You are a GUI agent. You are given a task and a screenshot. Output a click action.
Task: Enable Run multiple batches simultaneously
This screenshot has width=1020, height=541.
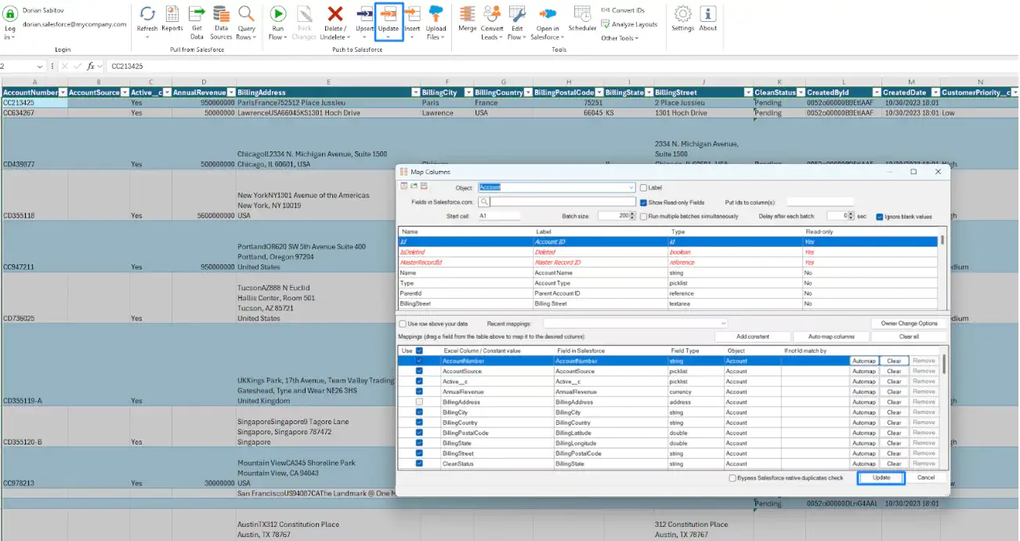[643, 216]
